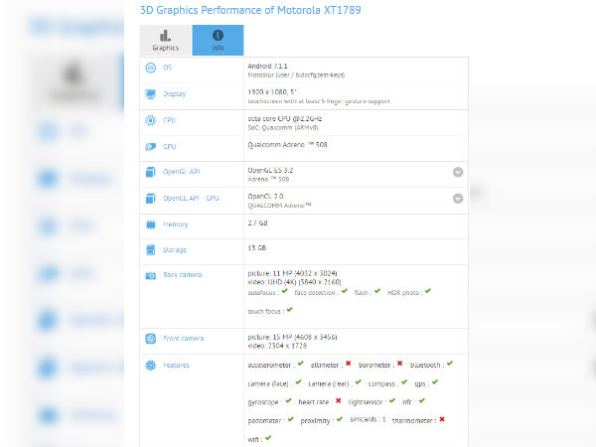Click the Front camera icon
Viewport: 596px width, 447px height.
[x=151, y=339]
